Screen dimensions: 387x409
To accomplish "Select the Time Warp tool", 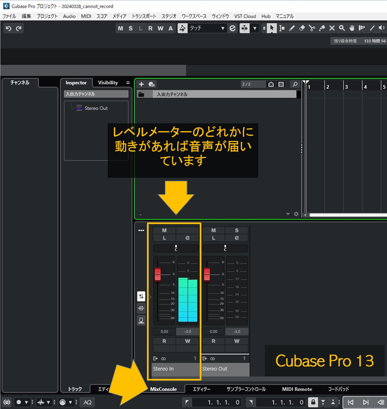I will (362, 28).
